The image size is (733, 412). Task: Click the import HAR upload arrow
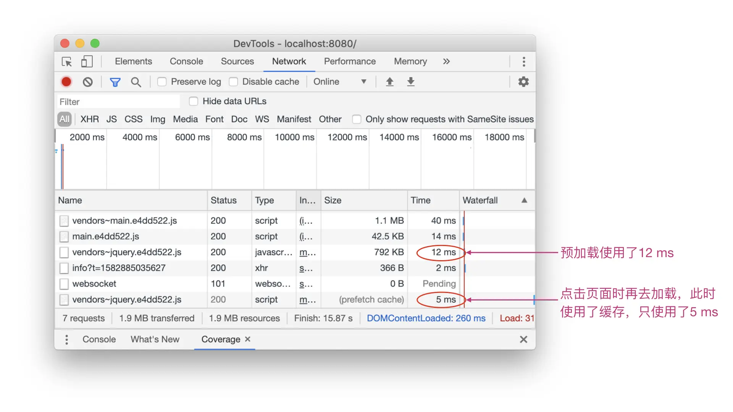tap(389, 82)
